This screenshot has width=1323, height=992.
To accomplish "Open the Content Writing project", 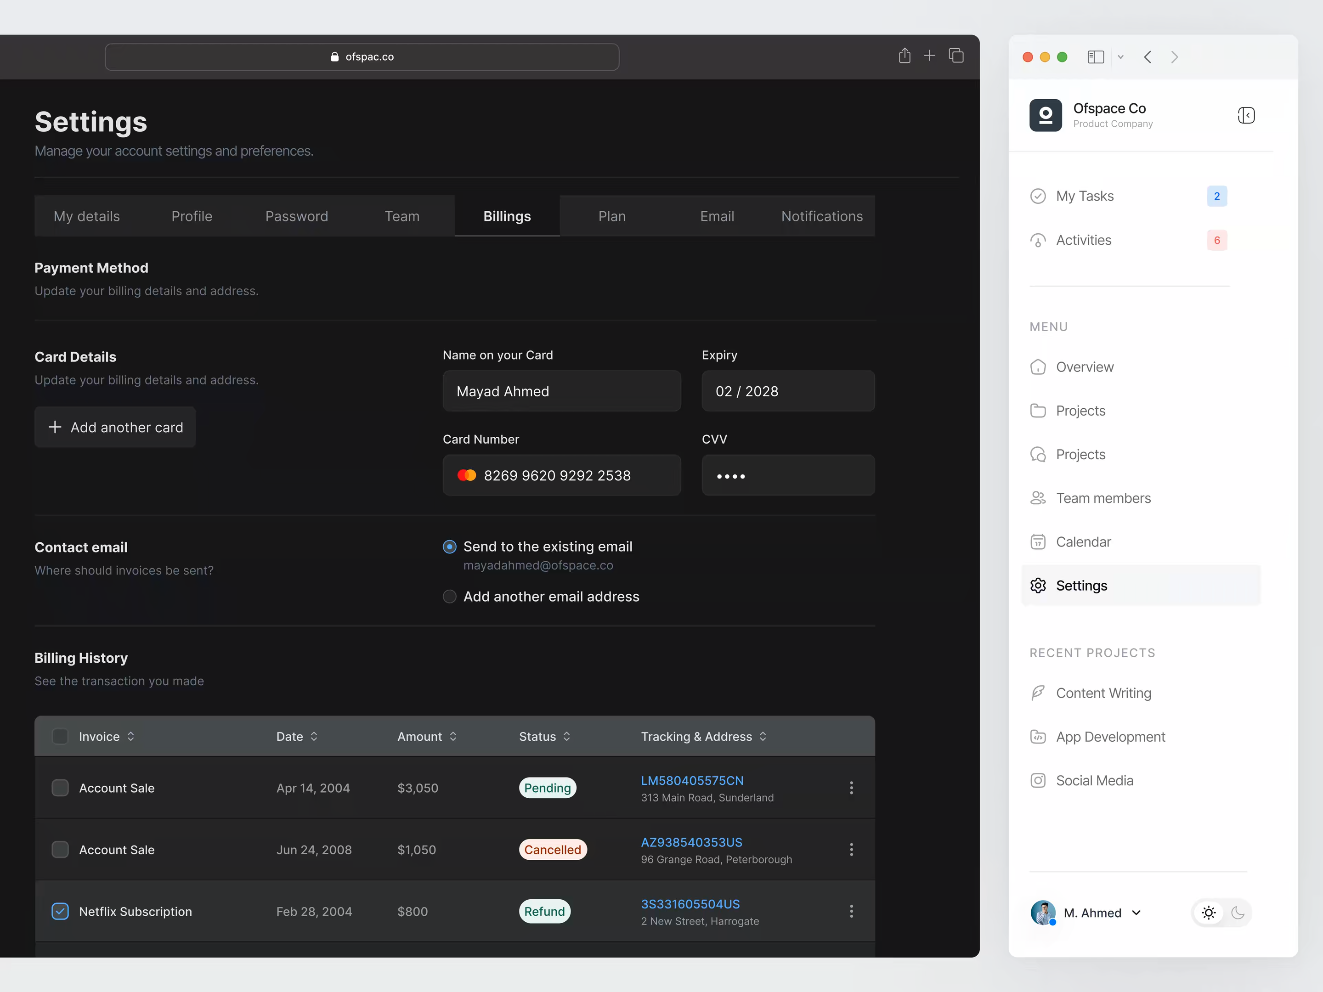I will pos(1103,693).
